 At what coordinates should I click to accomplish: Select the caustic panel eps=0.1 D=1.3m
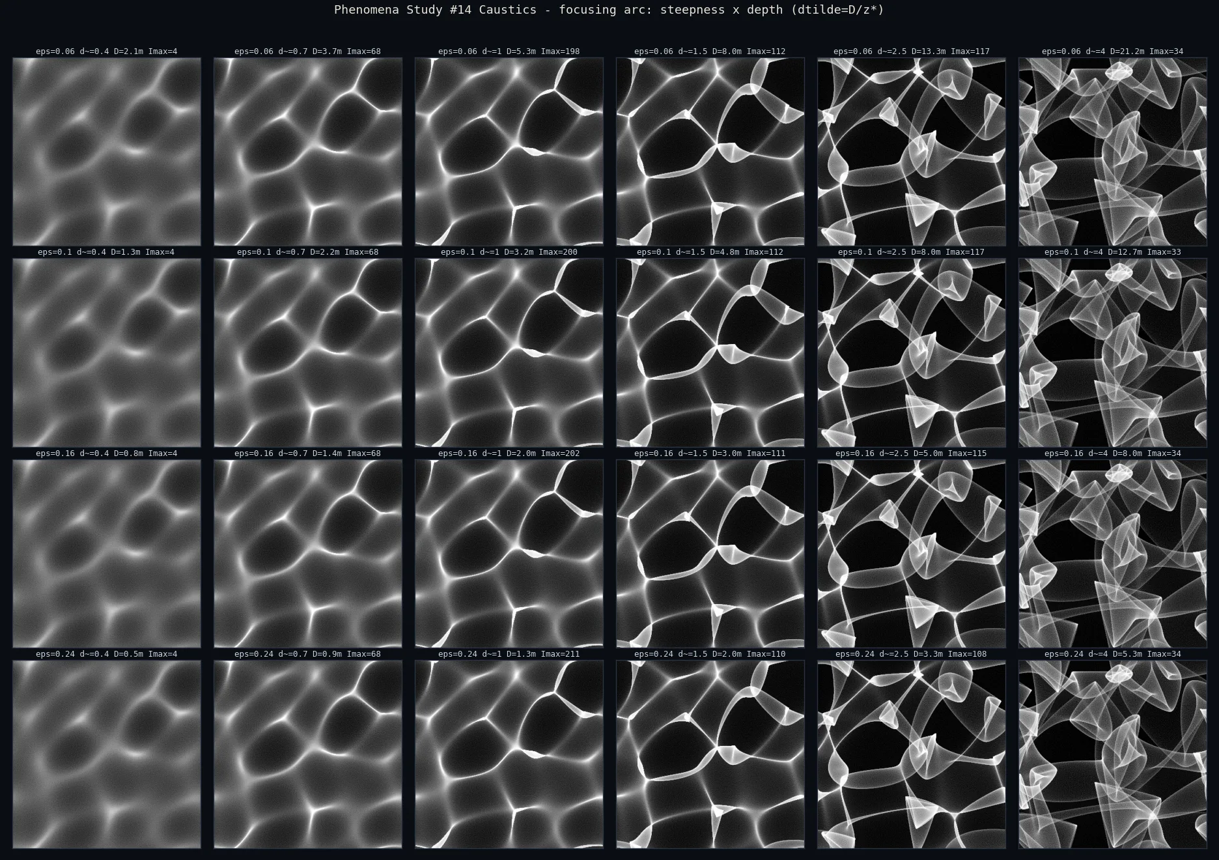coord(107,352)
